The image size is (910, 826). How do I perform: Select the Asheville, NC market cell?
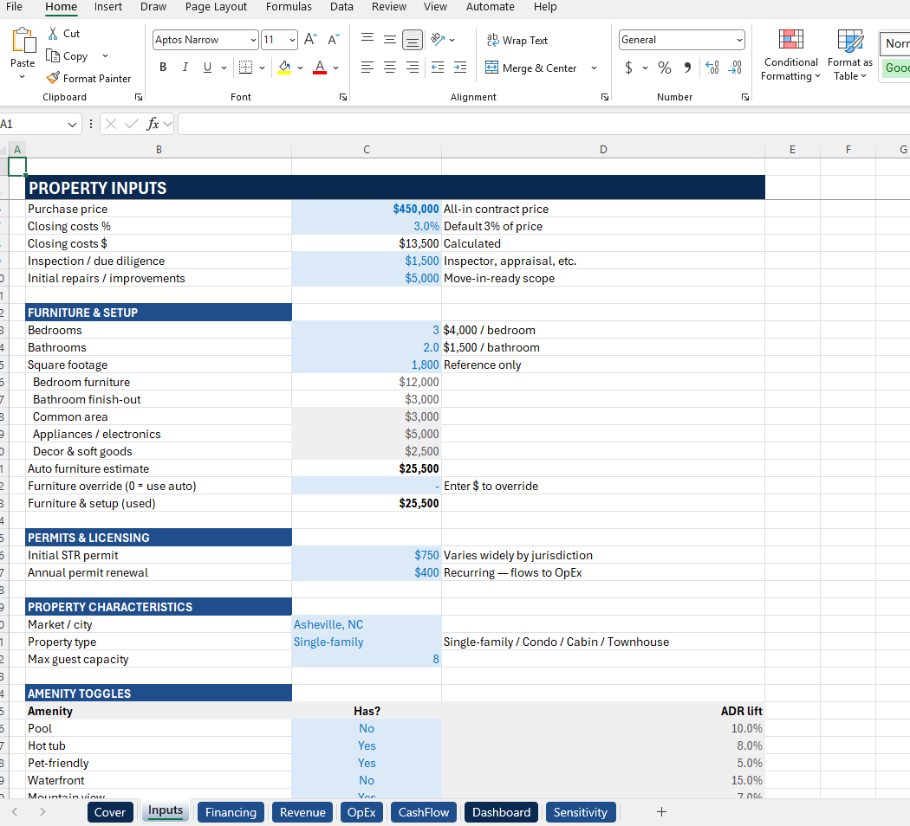(367, 624)
